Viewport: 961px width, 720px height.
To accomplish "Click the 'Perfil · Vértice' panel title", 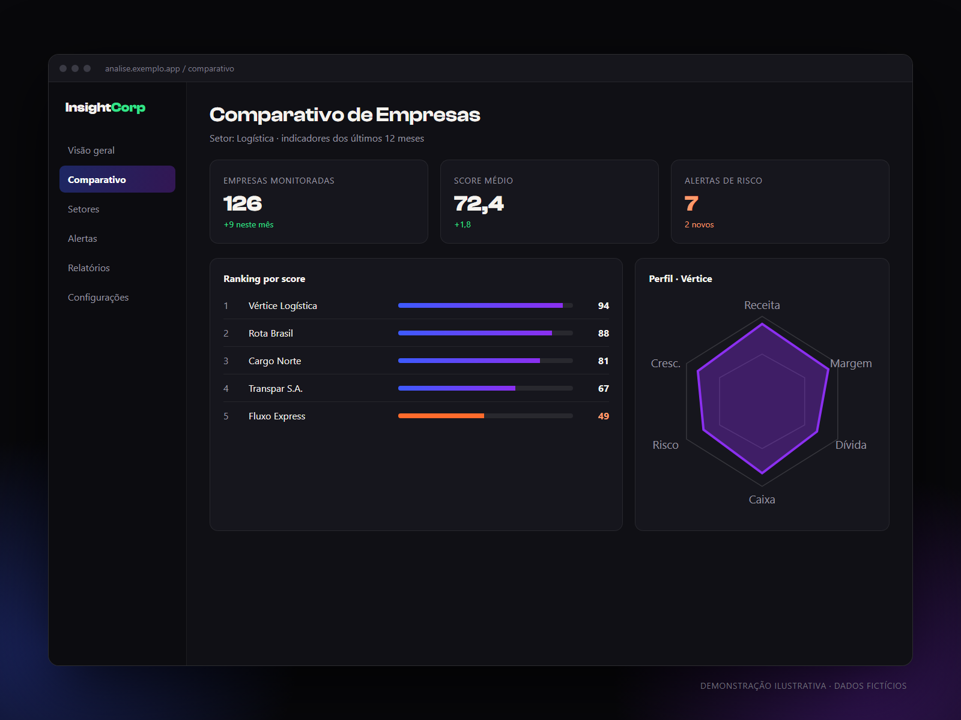I will 681,278.
